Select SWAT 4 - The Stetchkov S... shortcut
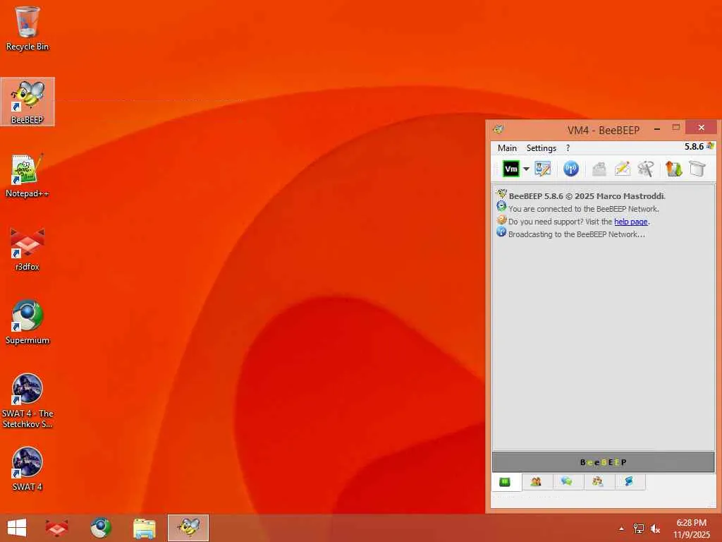This screenshot has width=722, height=542. coord(27,401)
